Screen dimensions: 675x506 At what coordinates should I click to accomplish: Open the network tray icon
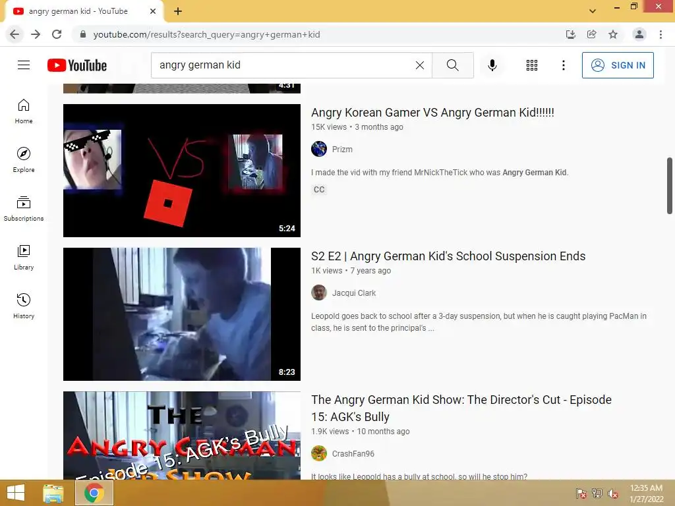tap(597, 493)
